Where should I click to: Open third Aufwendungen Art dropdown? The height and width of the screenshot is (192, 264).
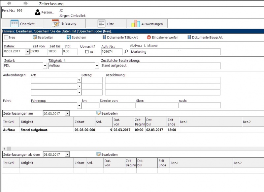point(79,92)
